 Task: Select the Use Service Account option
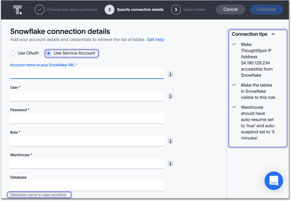pos(48,53)
